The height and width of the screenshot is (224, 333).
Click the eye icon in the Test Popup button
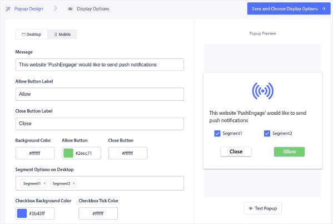coord(251,208)
